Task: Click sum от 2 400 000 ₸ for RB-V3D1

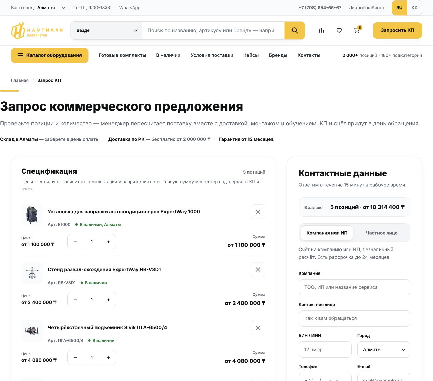Action: click(x=245, y=303)
